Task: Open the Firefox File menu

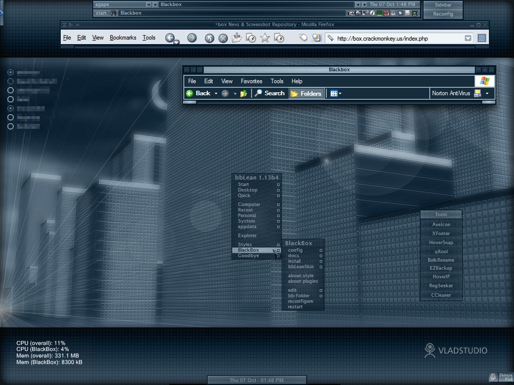Action: tap(67, 38)
